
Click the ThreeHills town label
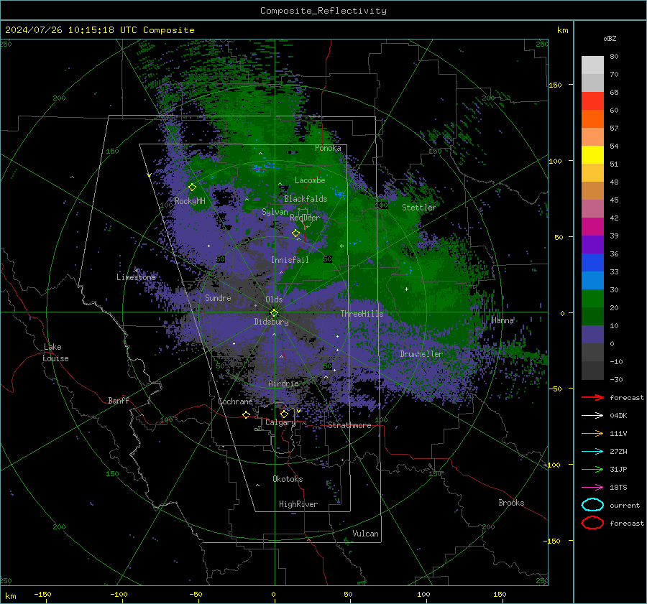tap(362, 314)
